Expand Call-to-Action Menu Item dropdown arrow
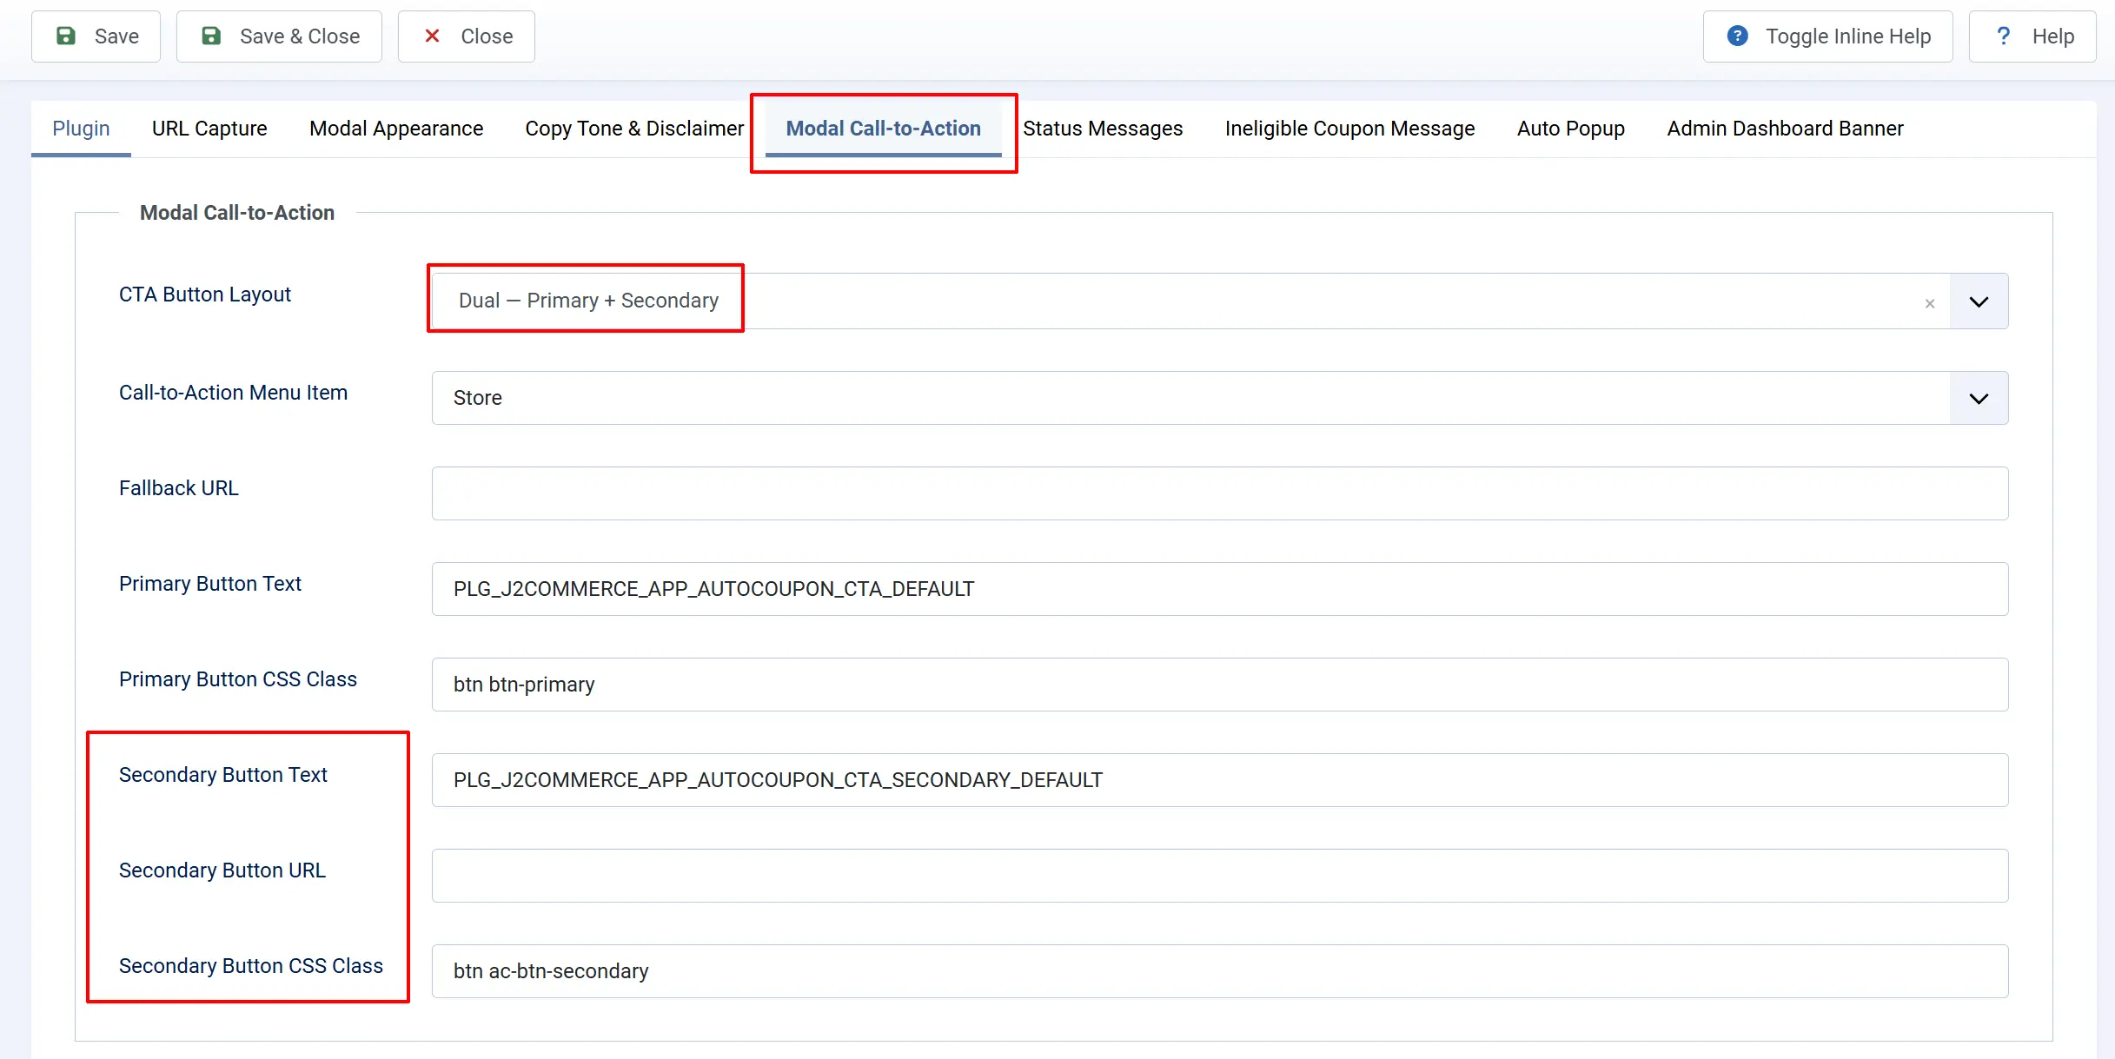This screenshot has width=2115, height=1059. pyautogui.click(x=1979, y=398)
